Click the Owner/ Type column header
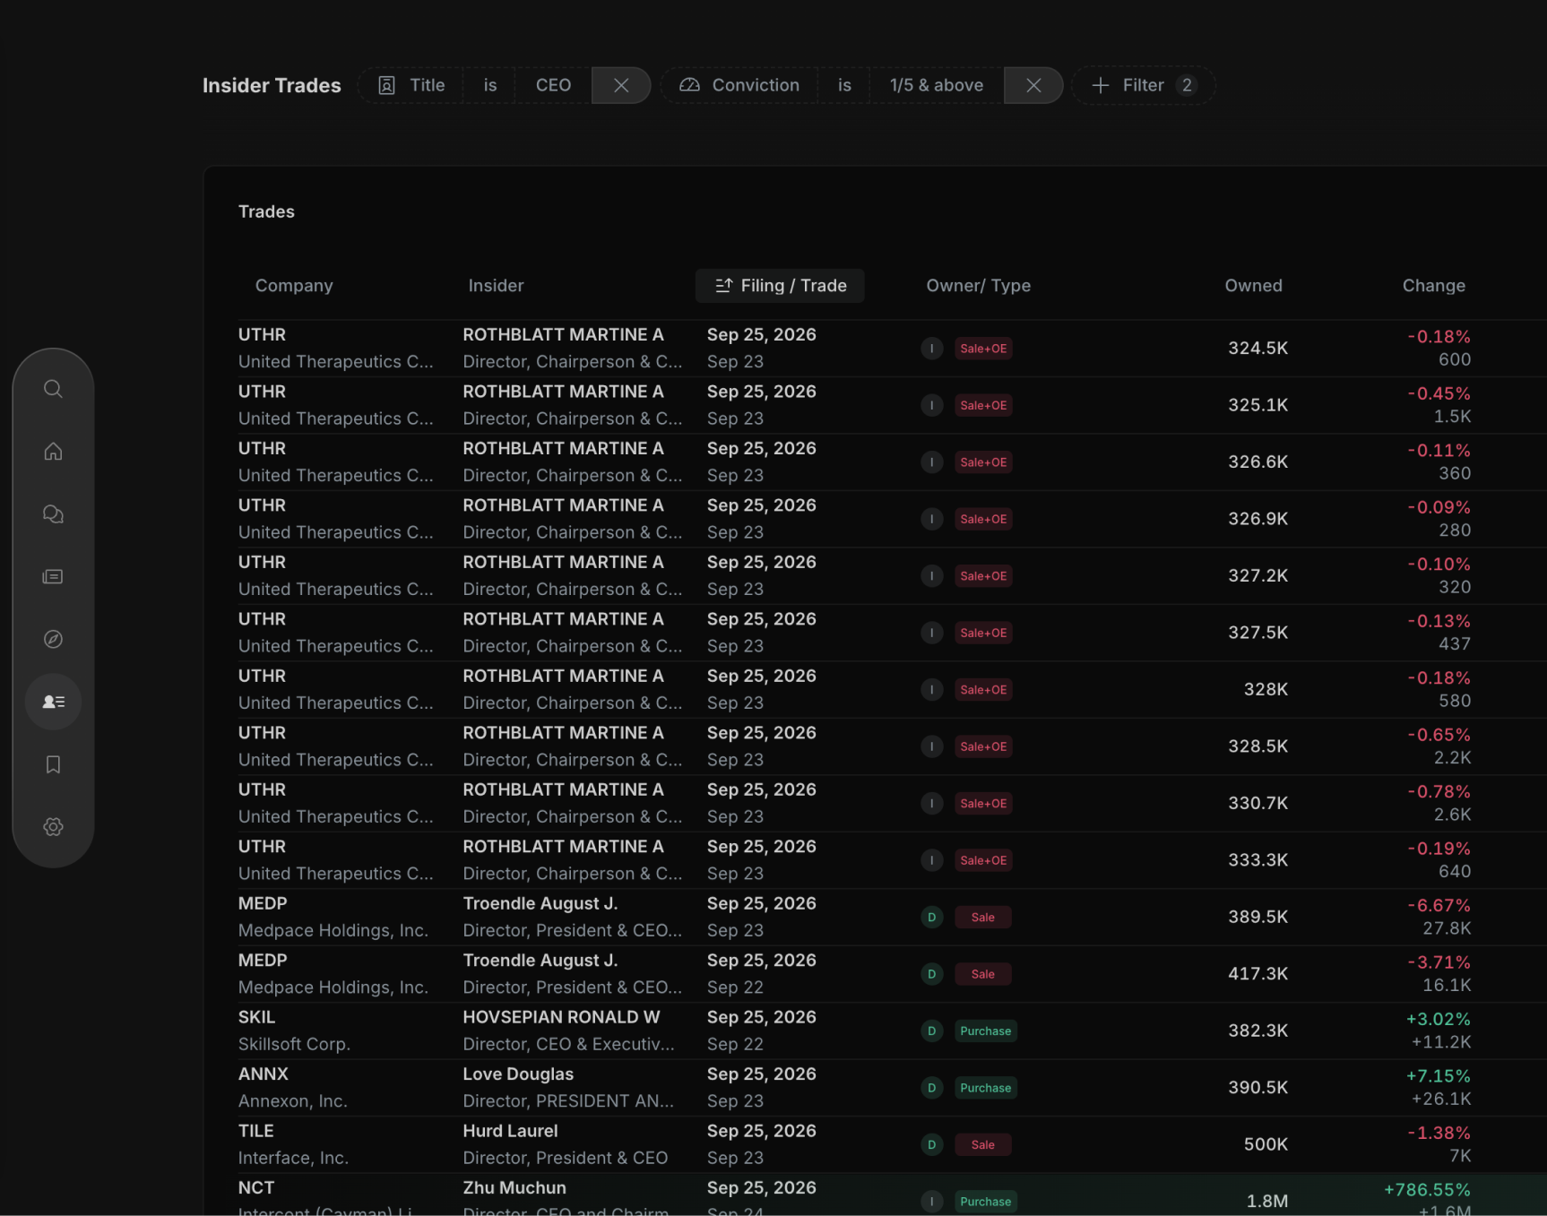Image resolution: width=1547 pixels, height=1216 pixels. 978,286
